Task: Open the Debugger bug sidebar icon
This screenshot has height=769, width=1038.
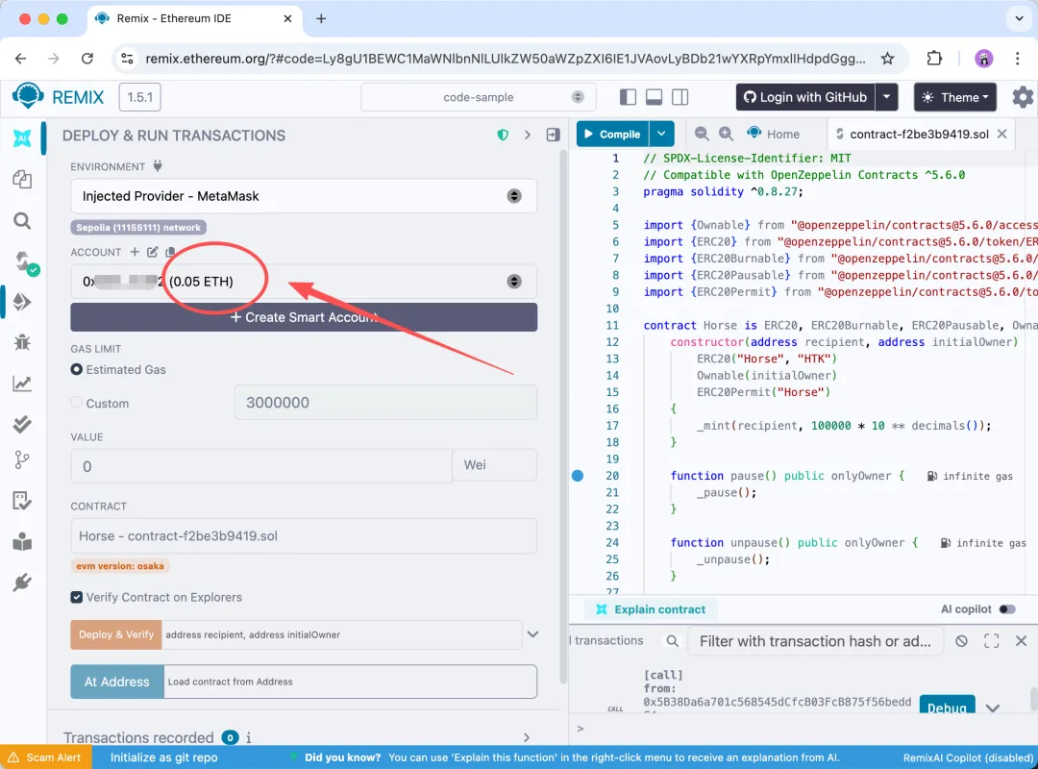Action: [22, 342]
